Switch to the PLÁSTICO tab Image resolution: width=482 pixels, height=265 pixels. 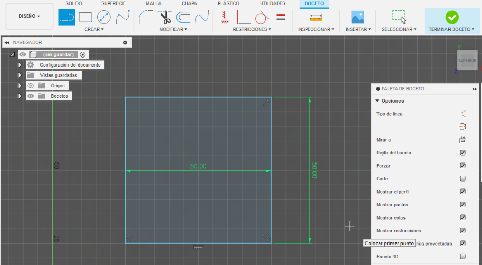pyautogui.click(x=228, y=3)
